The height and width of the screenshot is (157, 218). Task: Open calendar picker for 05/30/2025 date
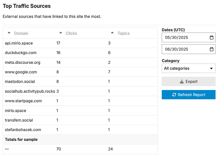click(x=211, y=37)
